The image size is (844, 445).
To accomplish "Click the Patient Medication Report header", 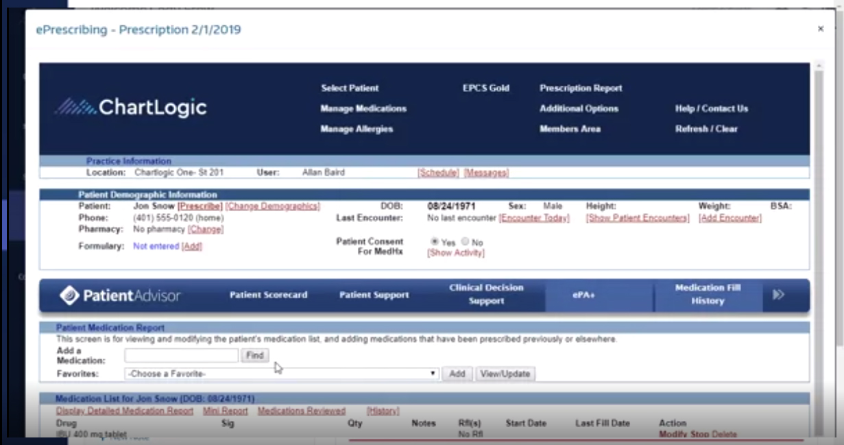I will tap(424, 328).
